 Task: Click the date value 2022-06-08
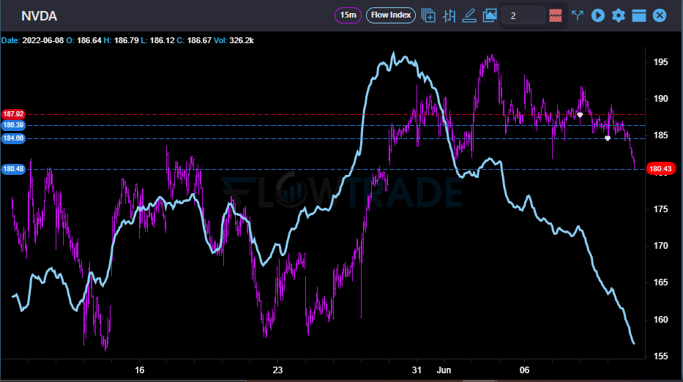[42, 40]
